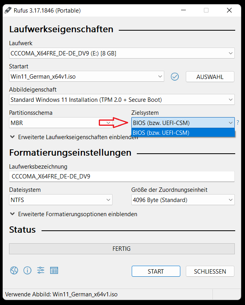Expand Erweiterte Formatierungsoptionen einblenden
Image resolution: width=245 pixels, height=305 pixels.
(x=73, y=214)
